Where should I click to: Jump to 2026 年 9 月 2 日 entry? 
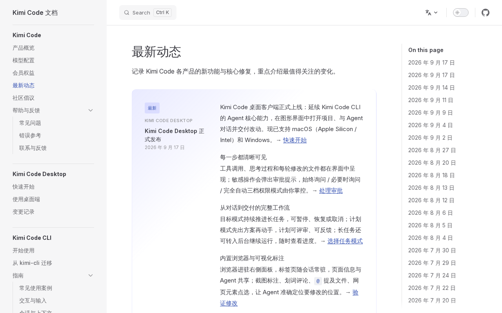tap(431, 138)
